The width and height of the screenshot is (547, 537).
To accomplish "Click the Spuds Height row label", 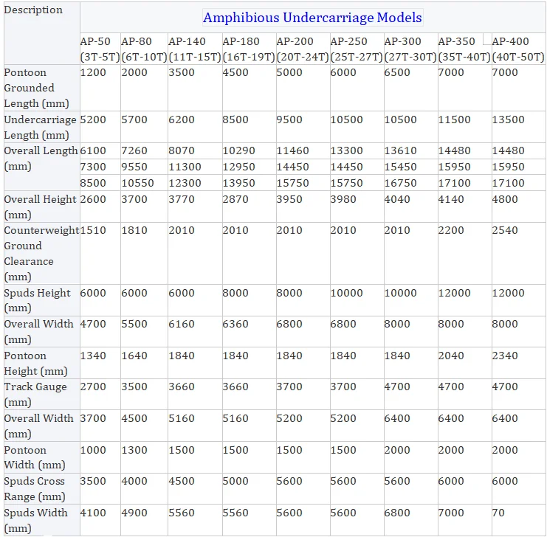I will (37, 300).
